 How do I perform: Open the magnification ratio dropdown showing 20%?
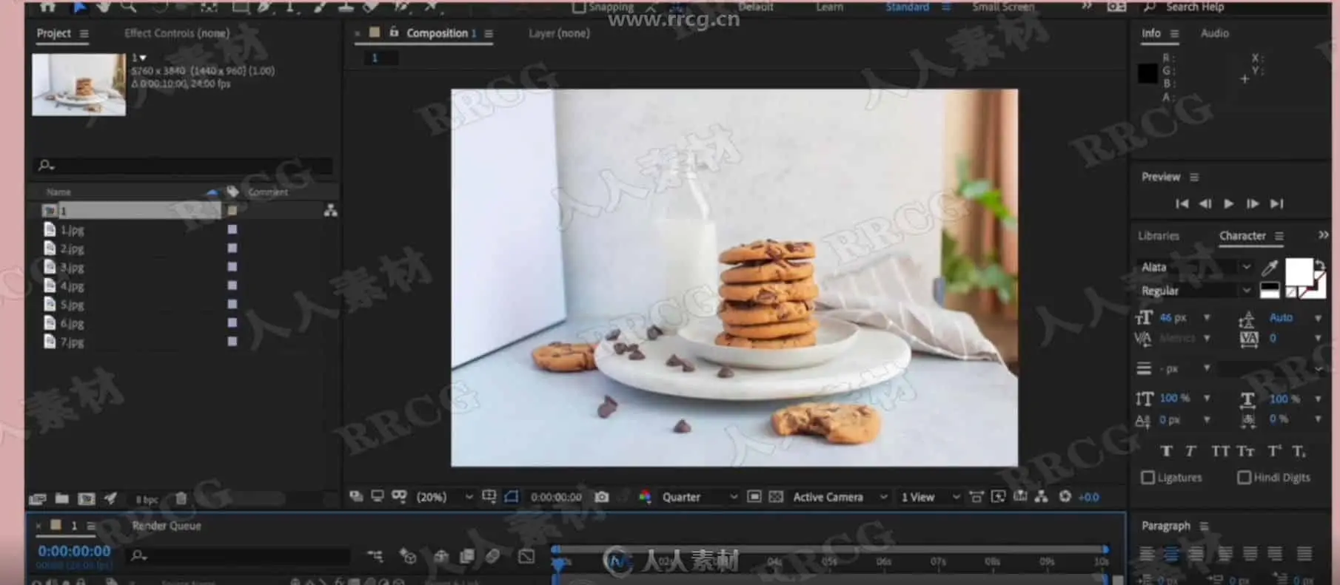pos(444,497)
